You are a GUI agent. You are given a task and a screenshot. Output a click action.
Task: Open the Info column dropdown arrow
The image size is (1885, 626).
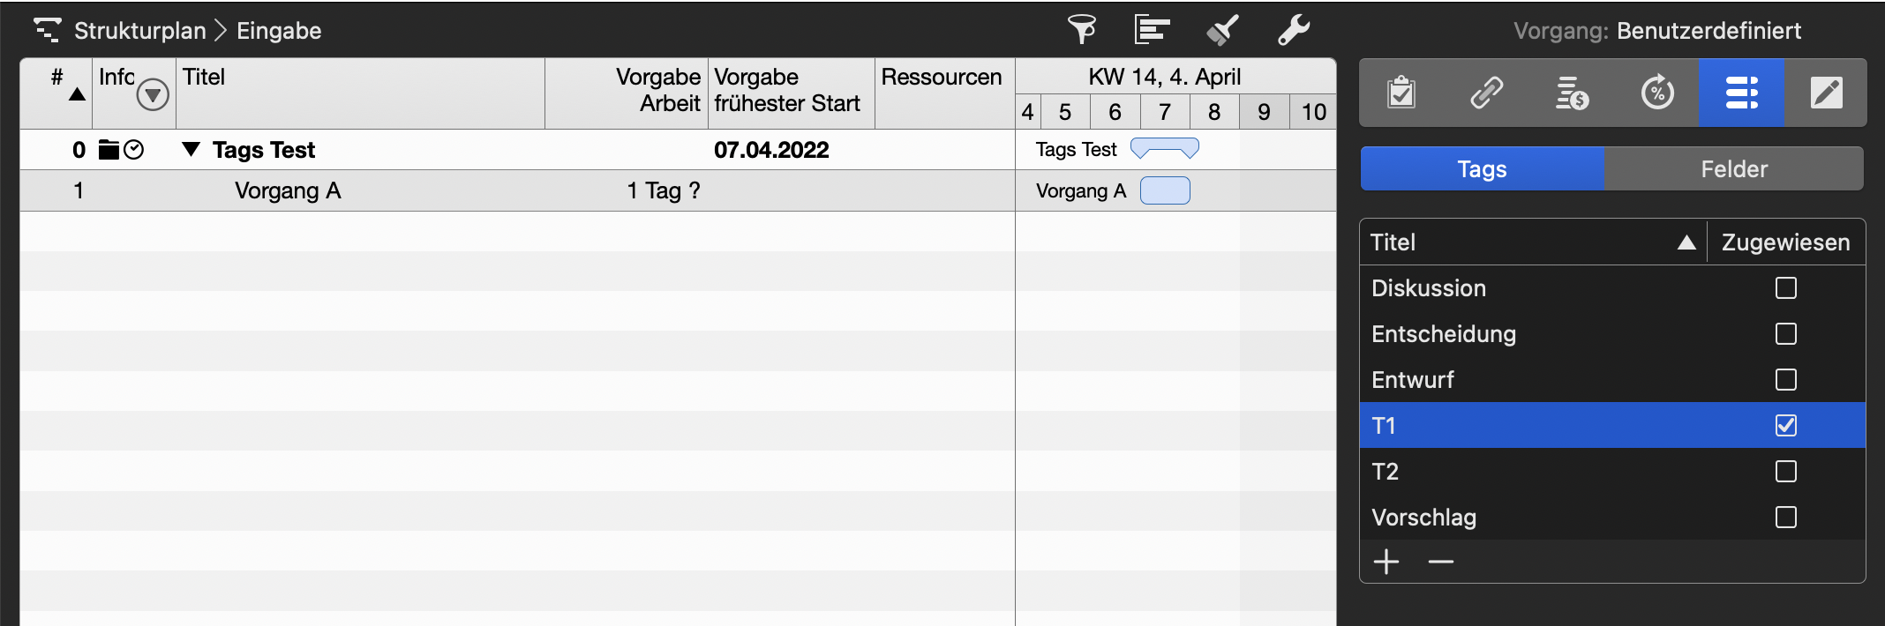tap(153, 94)
